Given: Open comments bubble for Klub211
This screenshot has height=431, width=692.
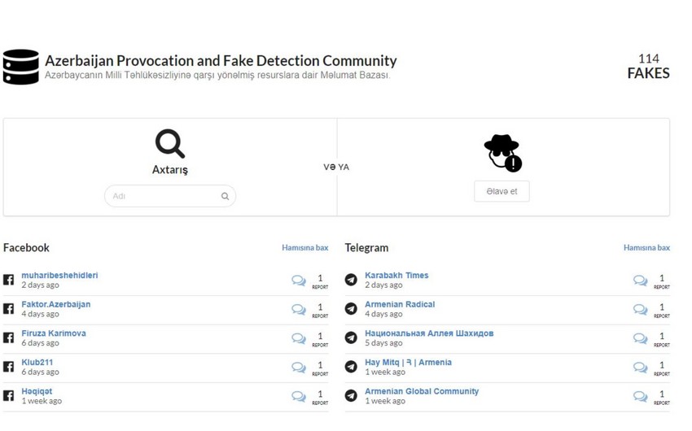Looking at the screenshot, I should [299, 367].
